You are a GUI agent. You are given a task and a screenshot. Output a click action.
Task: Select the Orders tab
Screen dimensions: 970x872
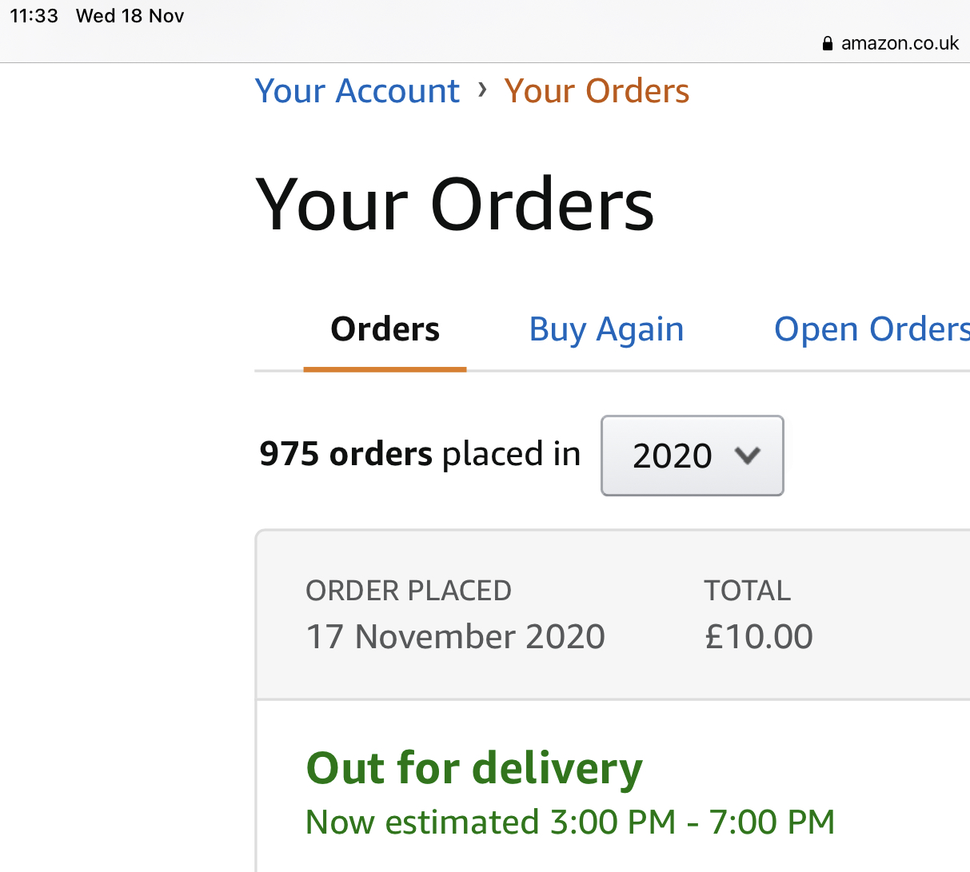point(385,329)
